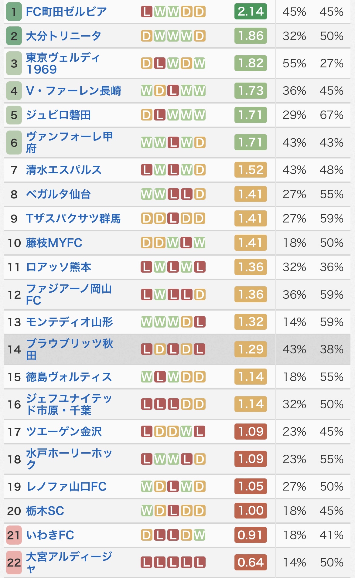Screen dimensions: 355x578
Task: Tap the V・ファーレン長崎 team link
Action: 73,91
